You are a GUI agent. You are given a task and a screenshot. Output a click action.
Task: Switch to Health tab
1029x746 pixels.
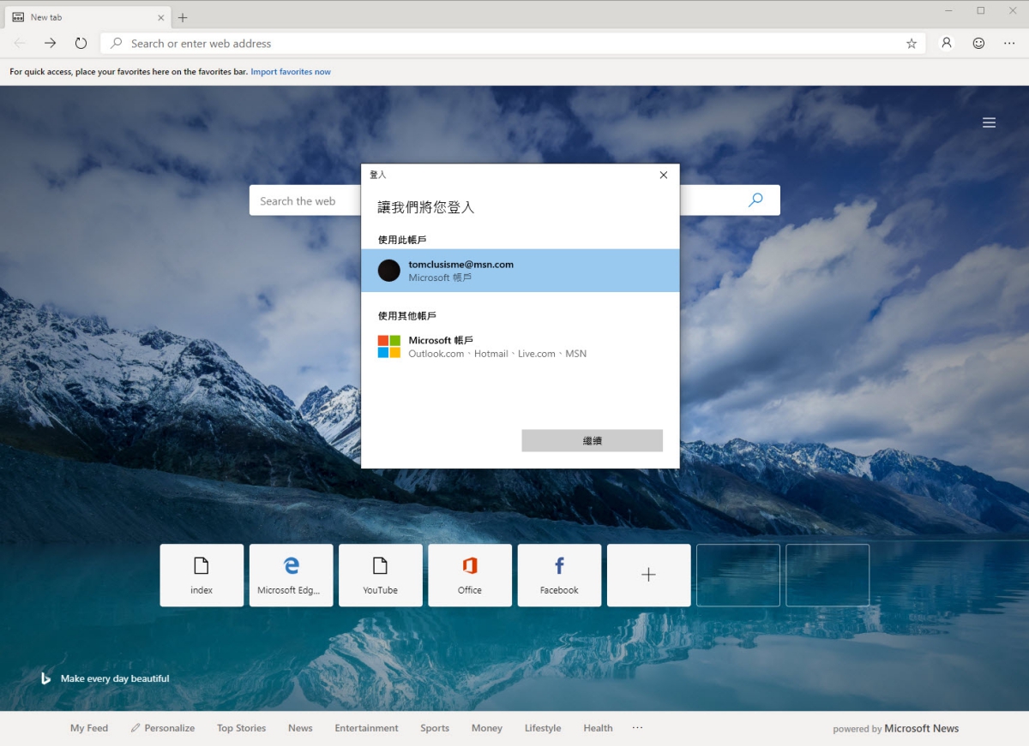click(598, 728)
